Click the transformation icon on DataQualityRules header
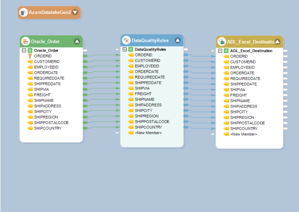The height and width of the screenshot is (212, 299). pyautogui.click(x=126, y=40)
